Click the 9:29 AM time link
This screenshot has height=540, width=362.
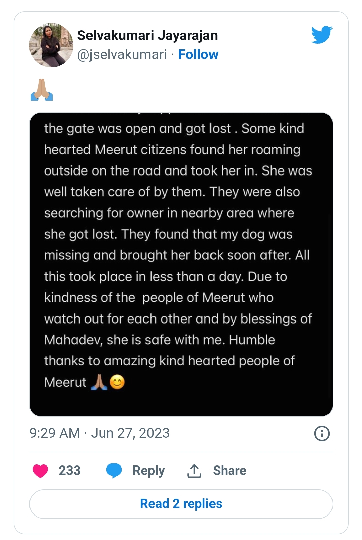(x=55, y=433)
